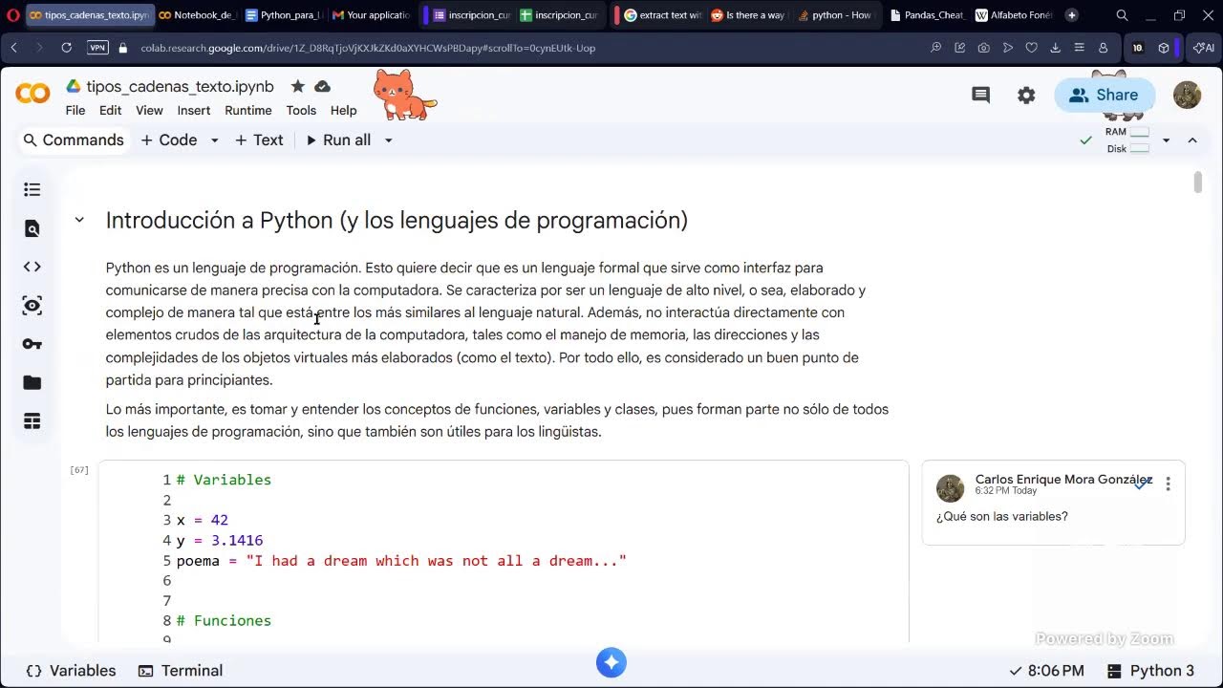The height and width of the screenshot is (688, 1223).
Task: Click the RAM and Disk usage bars
Action: tap(1128, 140)
